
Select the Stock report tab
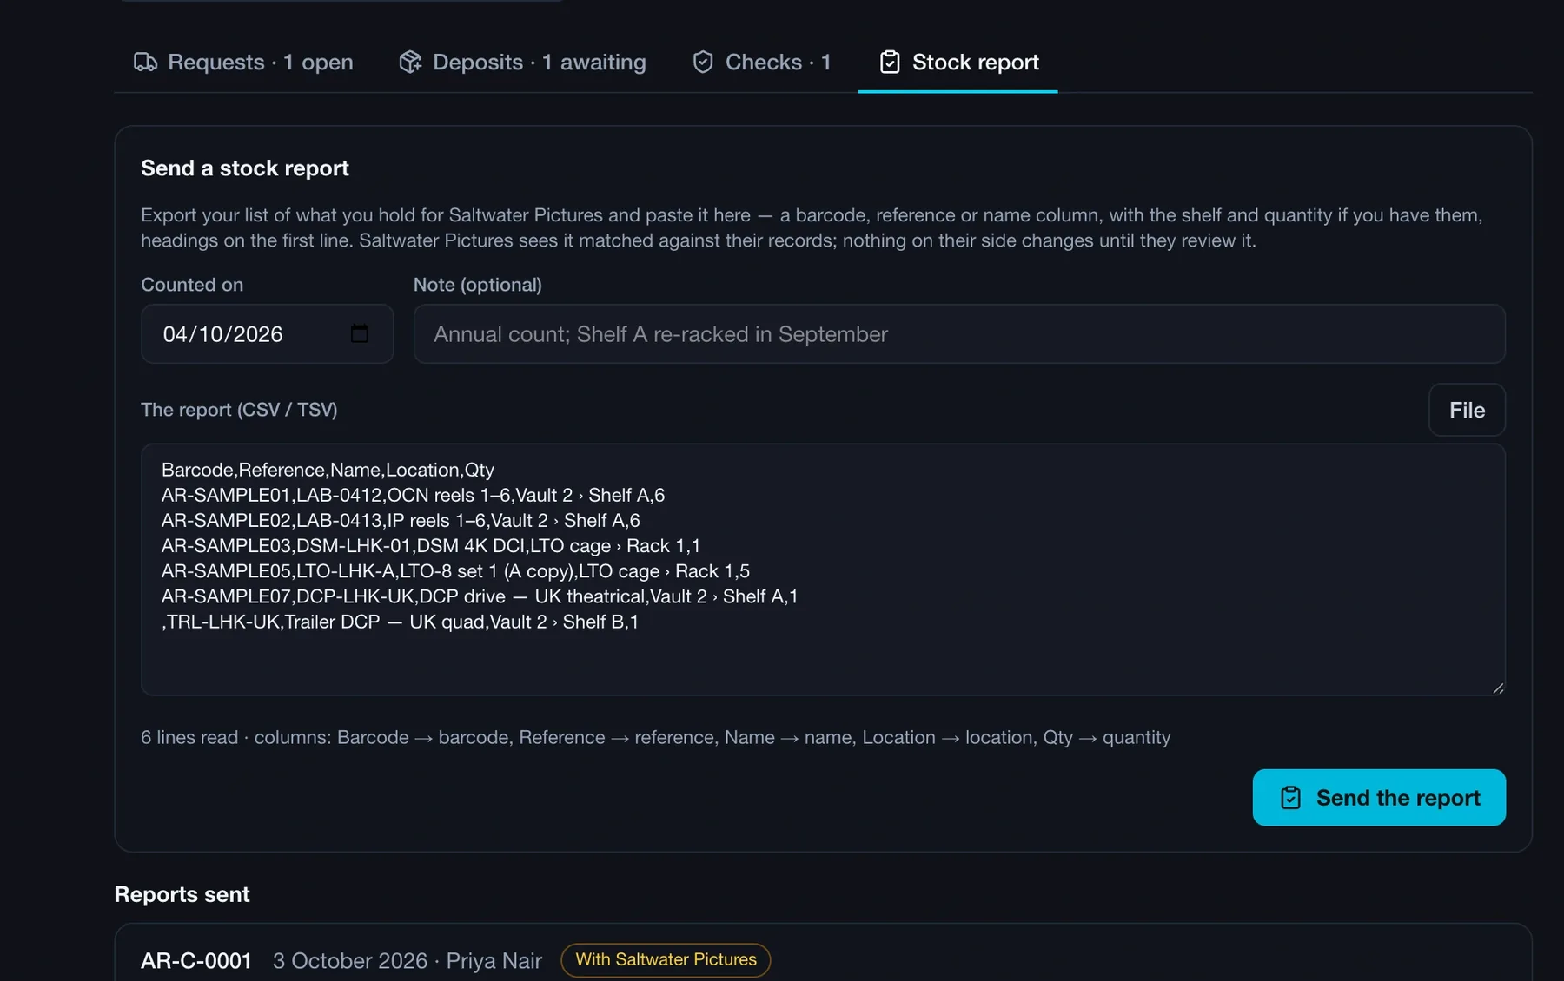click(958, 62)
